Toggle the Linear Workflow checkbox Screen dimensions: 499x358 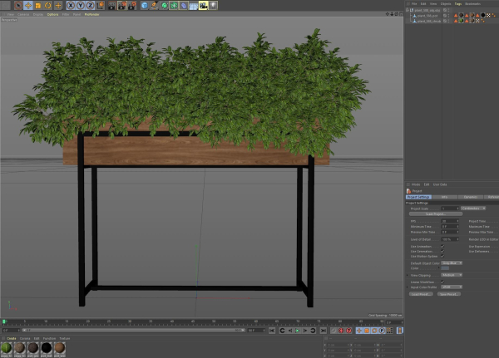[442, 282]
